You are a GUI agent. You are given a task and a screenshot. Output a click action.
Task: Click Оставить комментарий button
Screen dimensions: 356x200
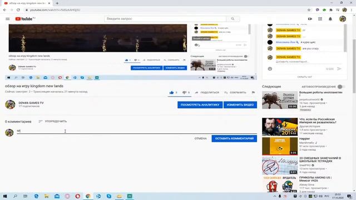click(x=234, y=138)
